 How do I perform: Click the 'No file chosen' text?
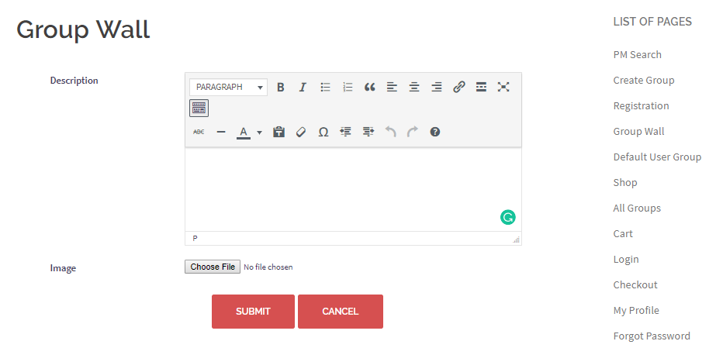coord(268,267)
